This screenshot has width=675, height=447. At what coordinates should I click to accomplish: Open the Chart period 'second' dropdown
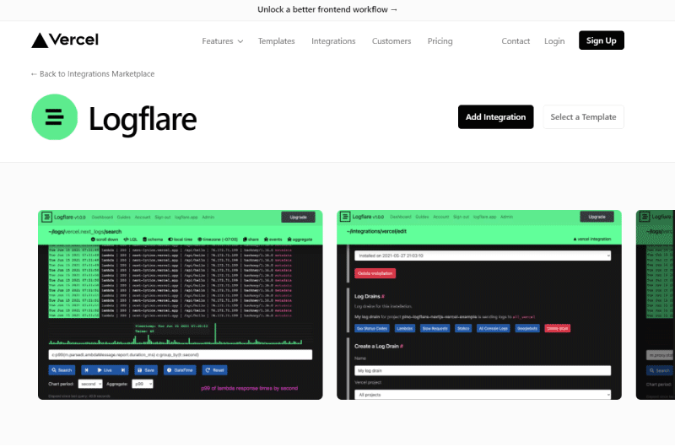(90, 384)
